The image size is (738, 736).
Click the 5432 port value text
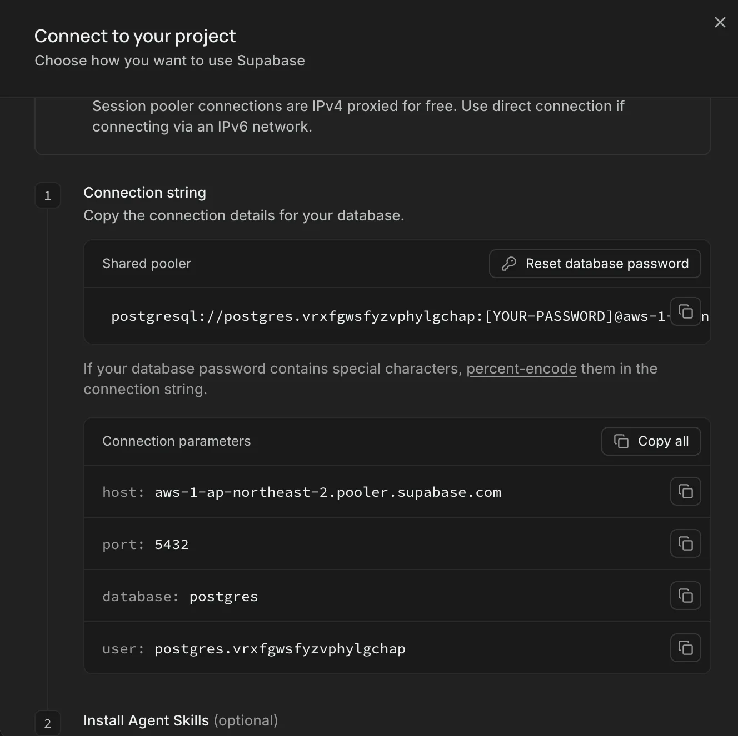coord(172,545)
